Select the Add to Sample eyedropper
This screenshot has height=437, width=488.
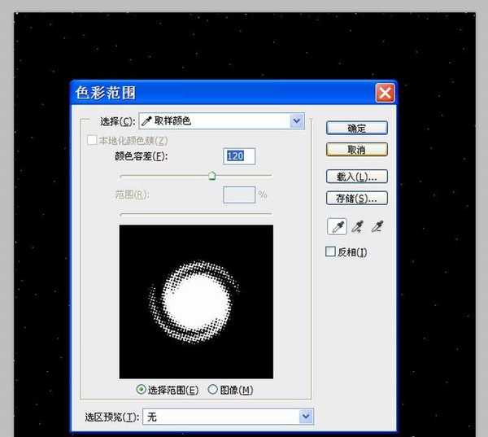tap(357, 227)
